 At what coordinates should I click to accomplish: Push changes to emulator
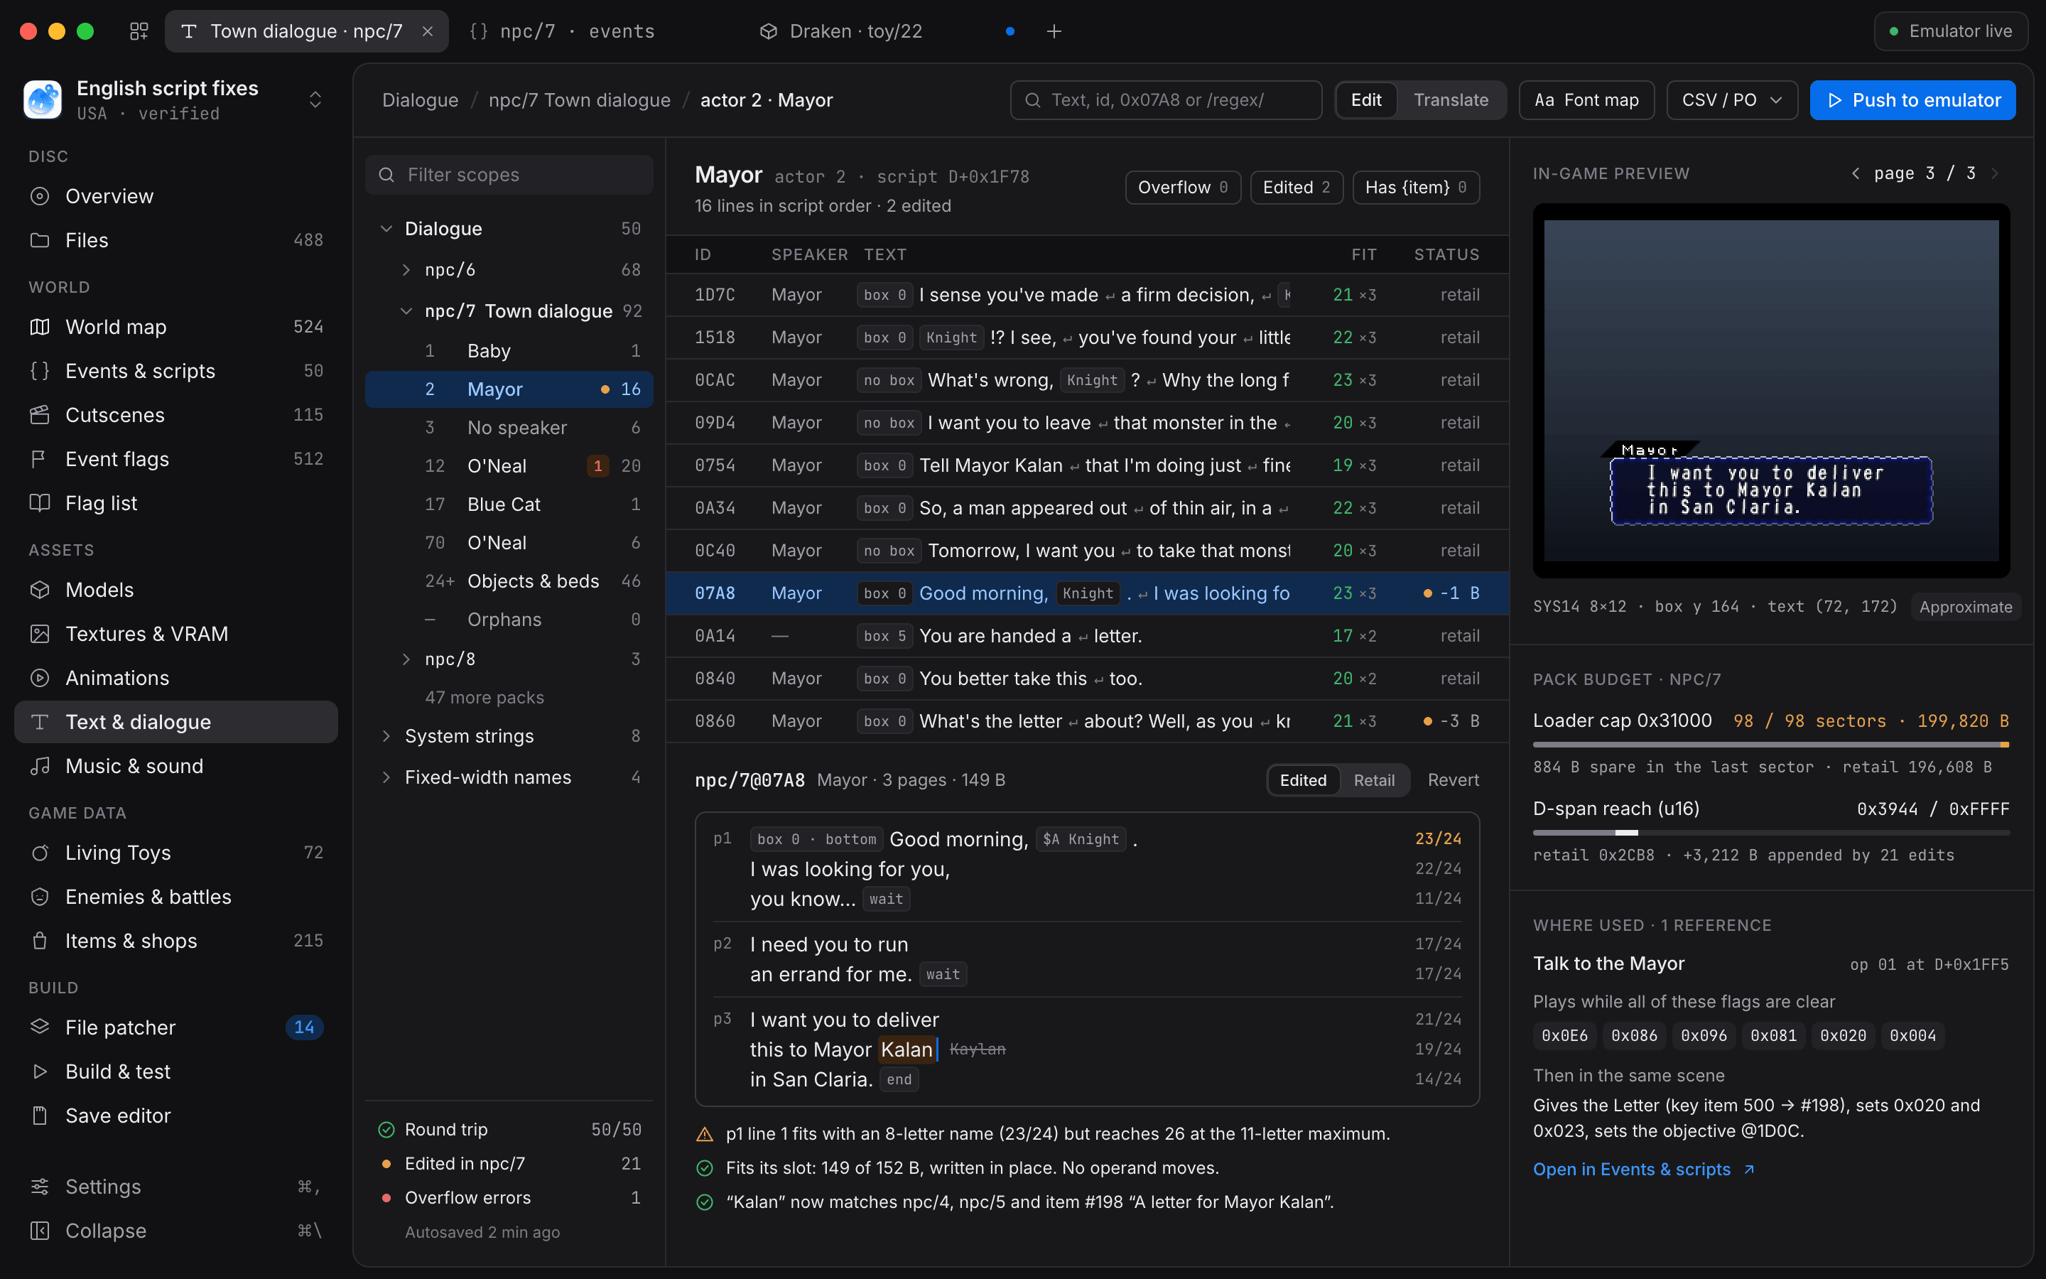pos(1912,99)
